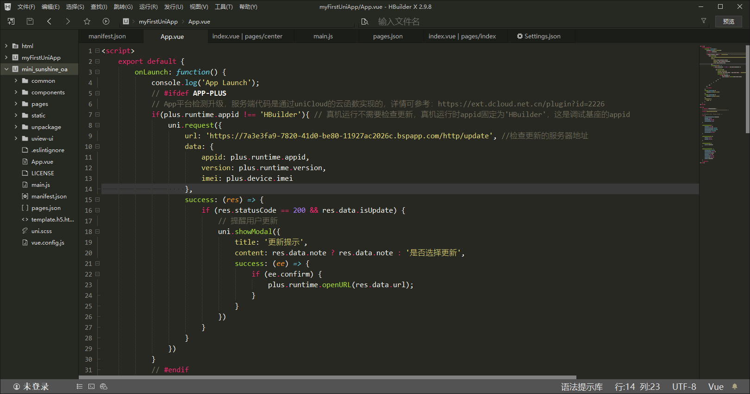Screen dimensions: 750x394
Task: Collapse code fold at line 1
Action: (97, 51)
